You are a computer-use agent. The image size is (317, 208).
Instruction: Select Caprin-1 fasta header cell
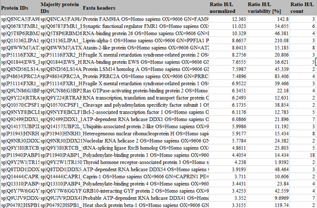(x=145, y=177)
